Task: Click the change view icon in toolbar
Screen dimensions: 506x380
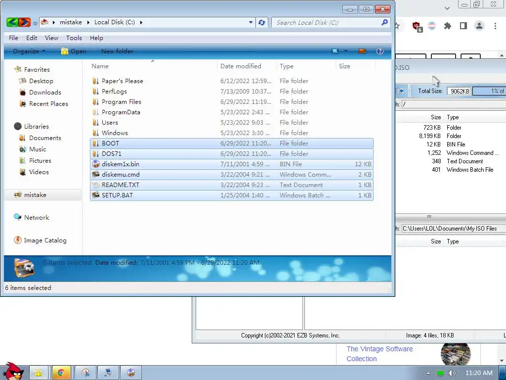Action: tap(336, 51)
